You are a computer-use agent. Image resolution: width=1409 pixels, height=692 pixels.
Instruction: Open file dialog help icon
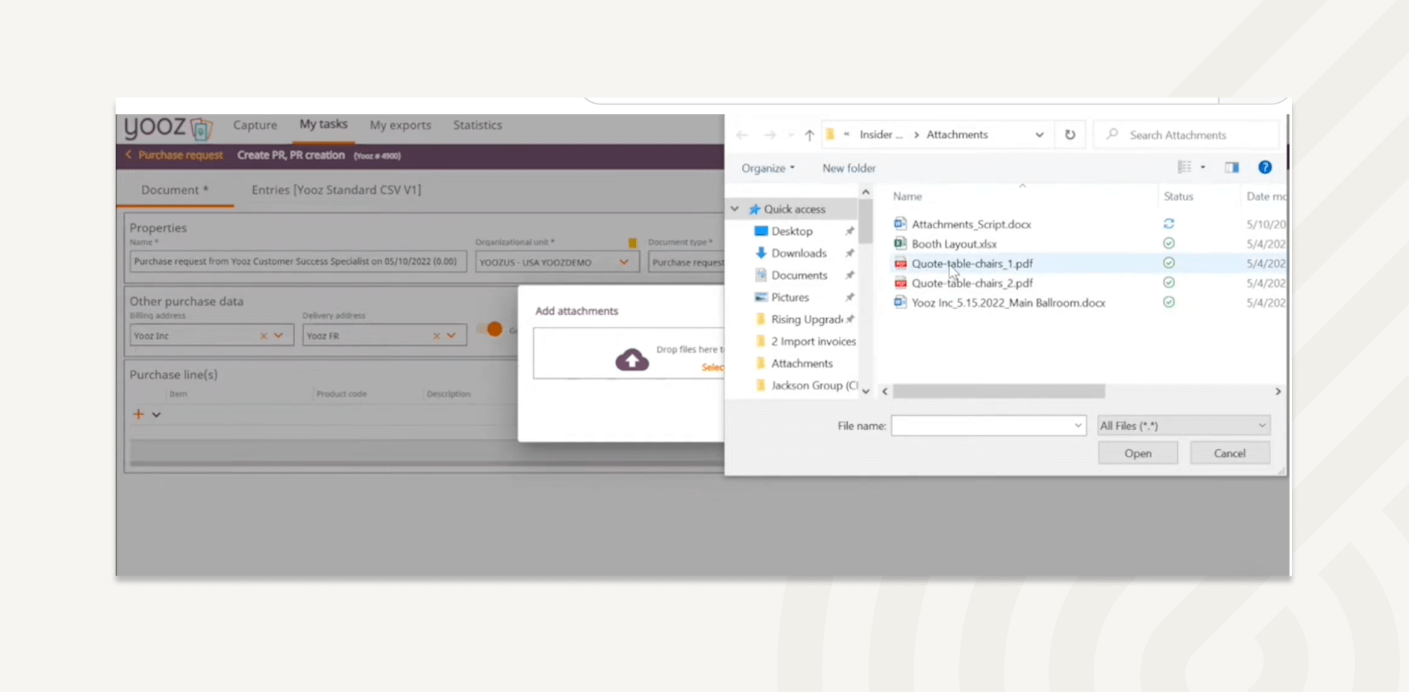click(x=1265, y=167)
